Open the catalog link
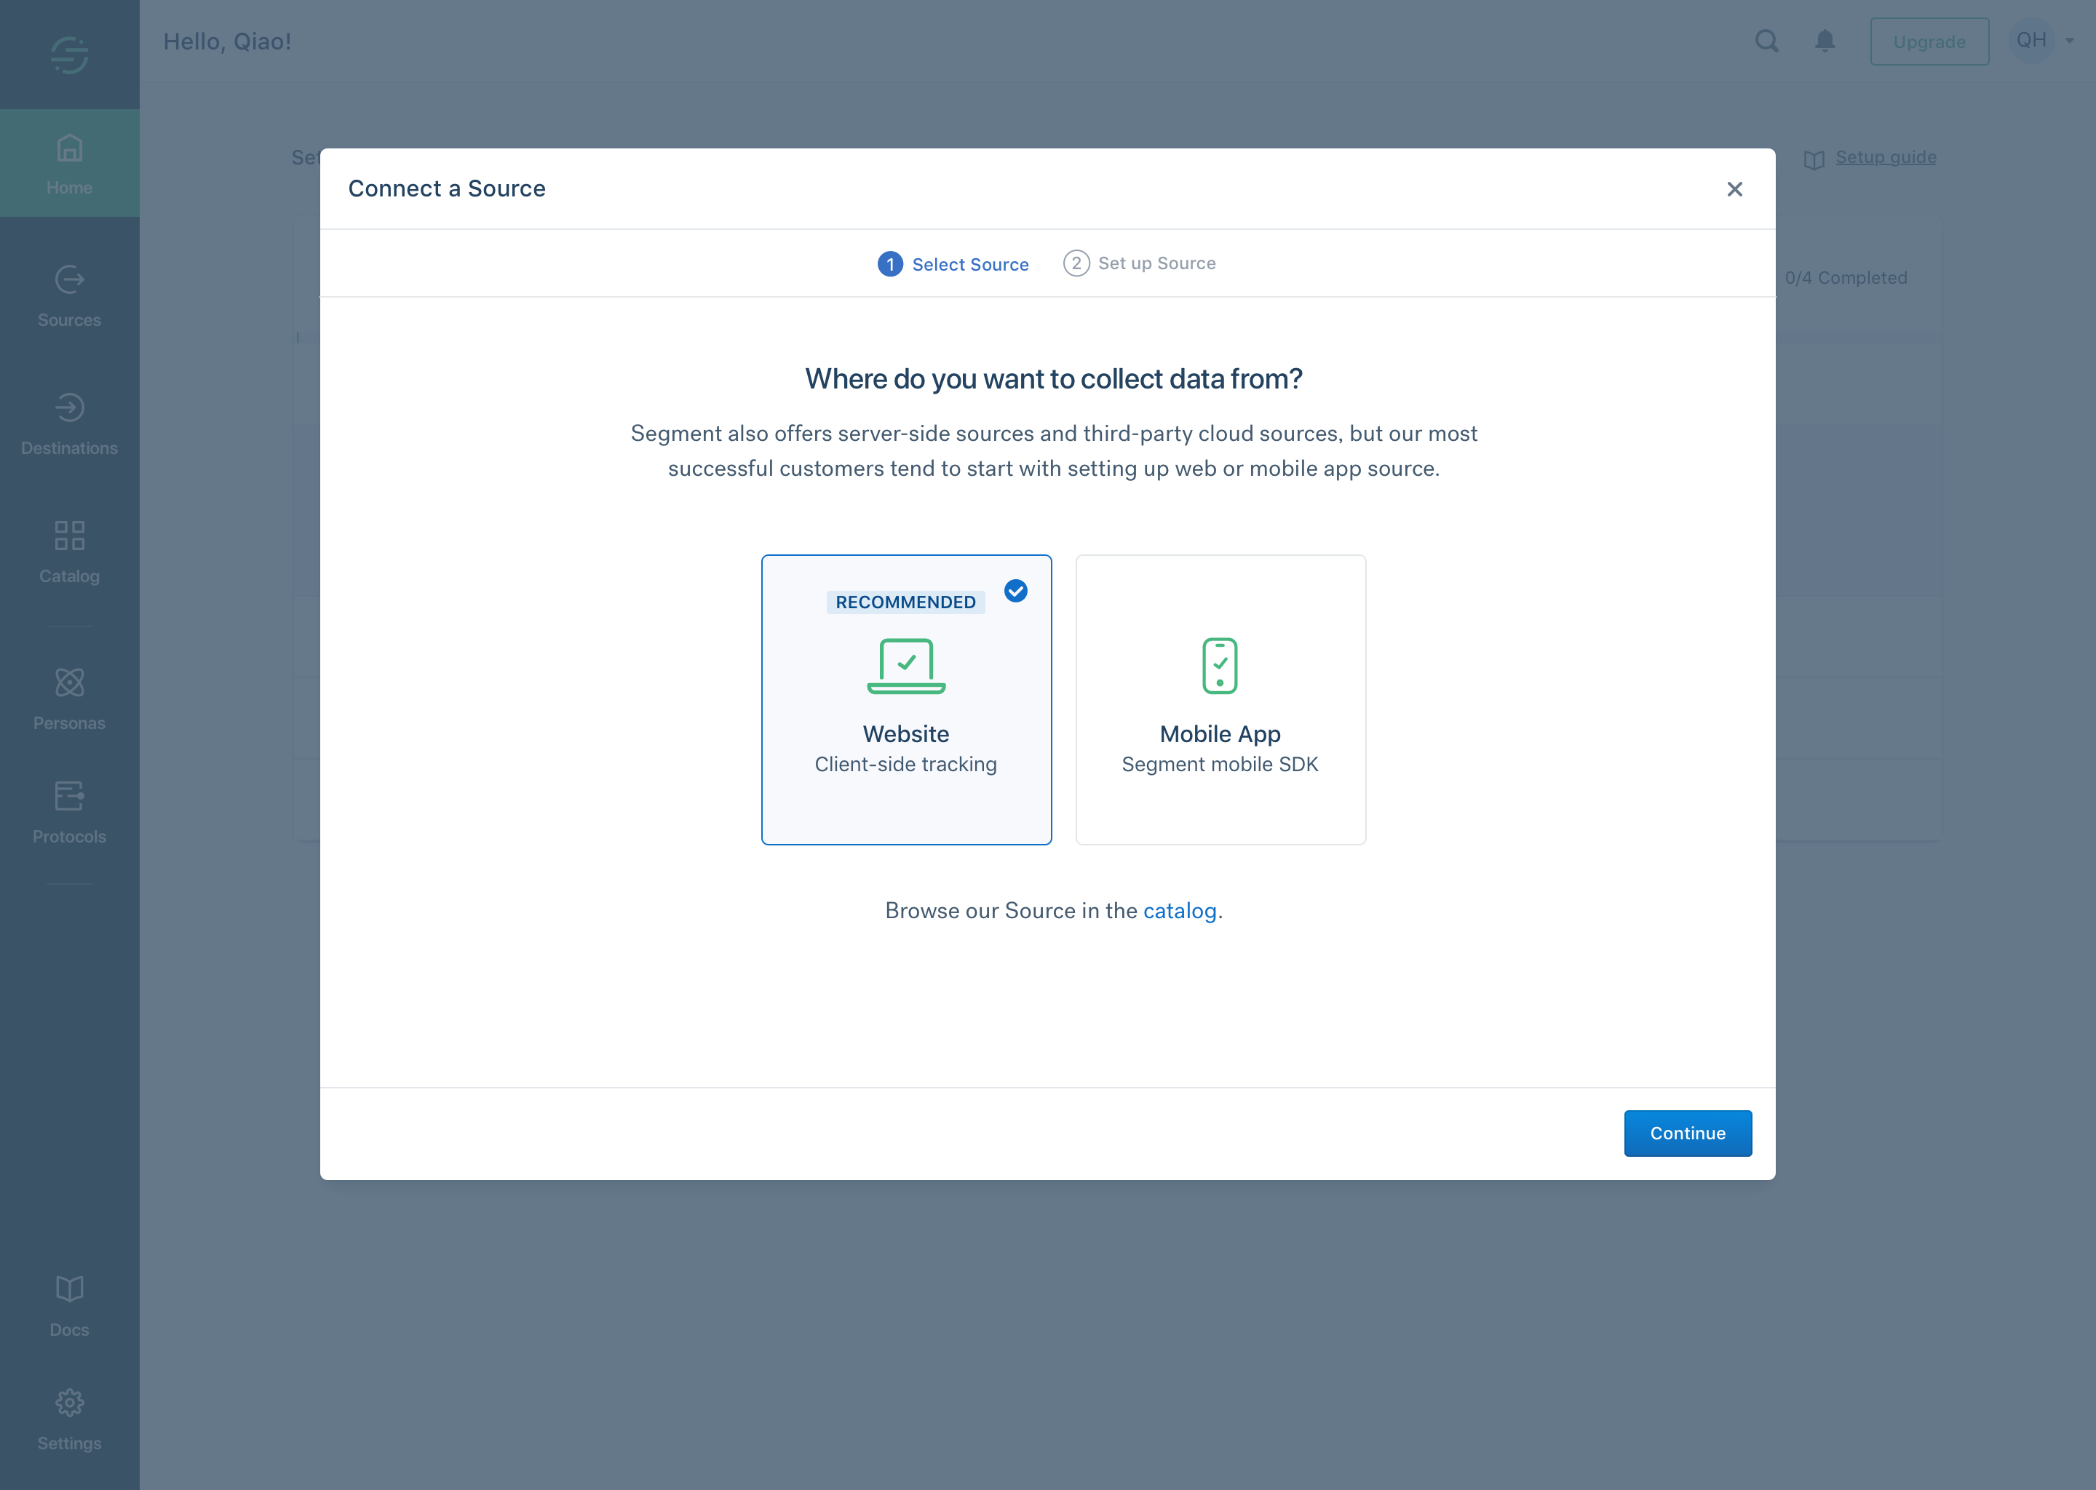Screen dimensions: 2096x1490 [1180, 910]
